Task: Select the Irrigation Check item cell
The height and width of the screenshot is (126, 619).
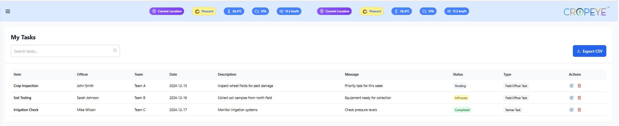Action: point(26,110)
